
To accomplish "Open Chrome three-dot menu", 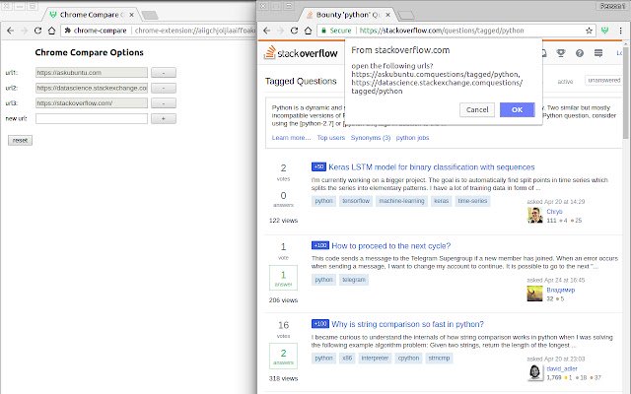I will [620, 31].
